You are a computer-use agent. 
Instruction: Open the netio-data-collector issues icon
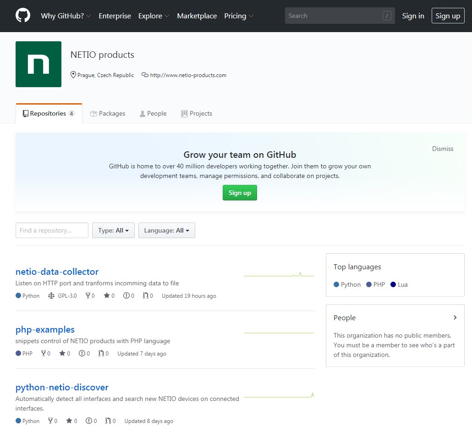tap(126, 295)
